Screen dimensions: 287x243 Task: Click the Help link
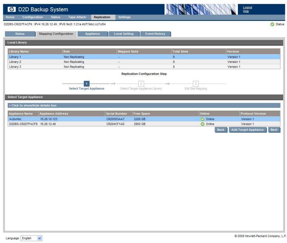point(246,11)
